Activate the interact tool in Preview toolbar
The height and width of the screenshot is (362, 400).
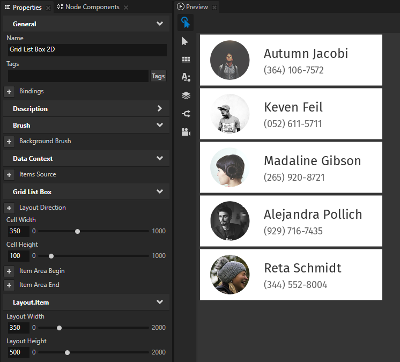click(186, 23)
